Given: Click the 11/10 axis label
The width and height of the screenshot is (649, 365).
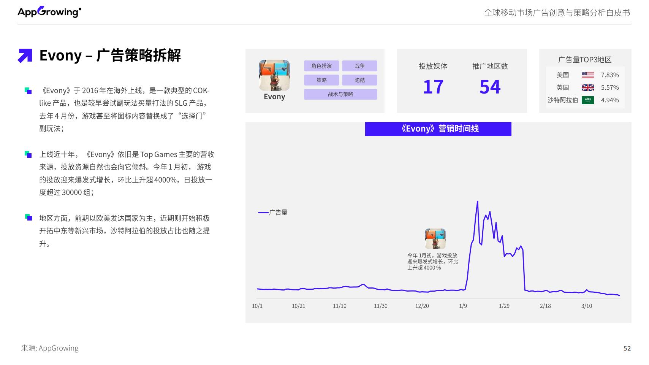Looking at the screenshot, I should click(x=340, y=306).
